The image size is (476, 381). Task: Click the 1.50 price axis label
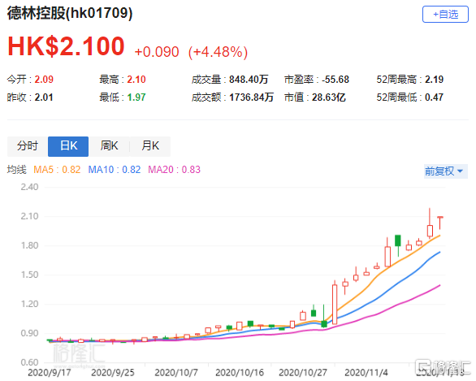(29, 275)
